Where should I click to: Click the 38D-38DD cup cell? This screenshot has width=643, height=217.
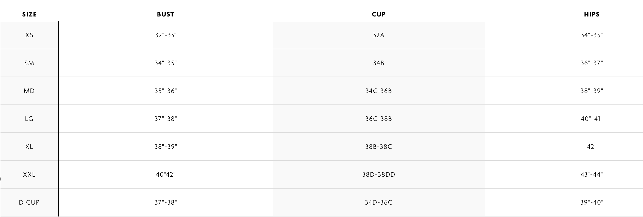tap(379, 175)
